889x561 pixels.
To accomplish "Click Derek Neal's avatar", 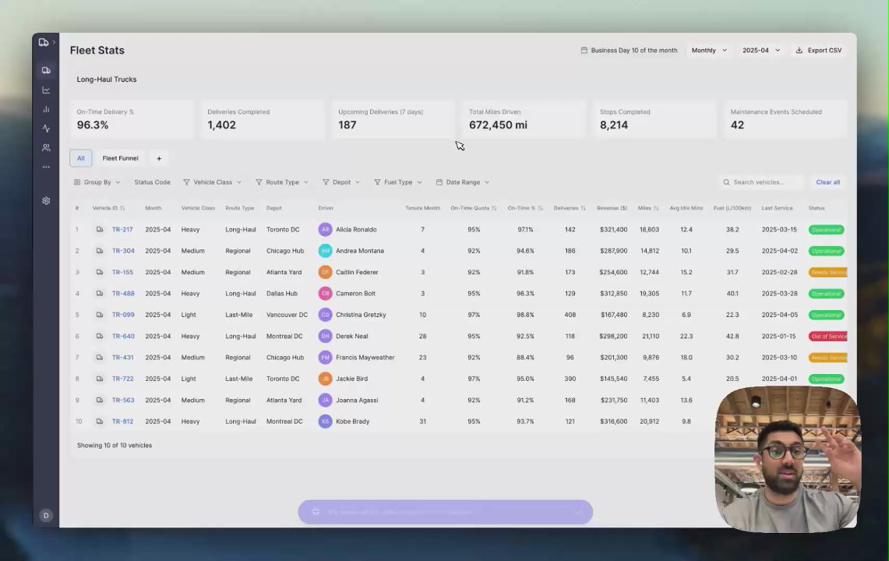I will tap(325, 336).
